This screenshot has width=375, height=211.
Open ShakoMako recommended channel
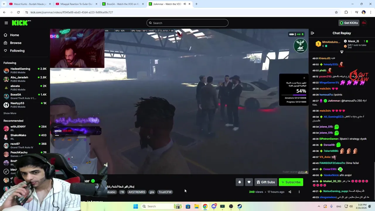point(25,137)
